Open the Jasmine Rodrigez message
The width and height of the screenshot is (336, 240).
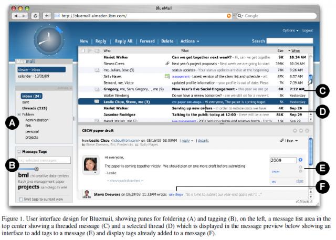[193, 114]
